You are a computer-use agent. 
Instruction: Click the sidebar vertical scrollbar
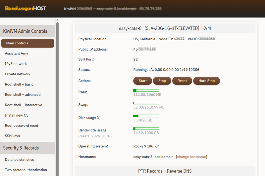[x=57, y=99]
